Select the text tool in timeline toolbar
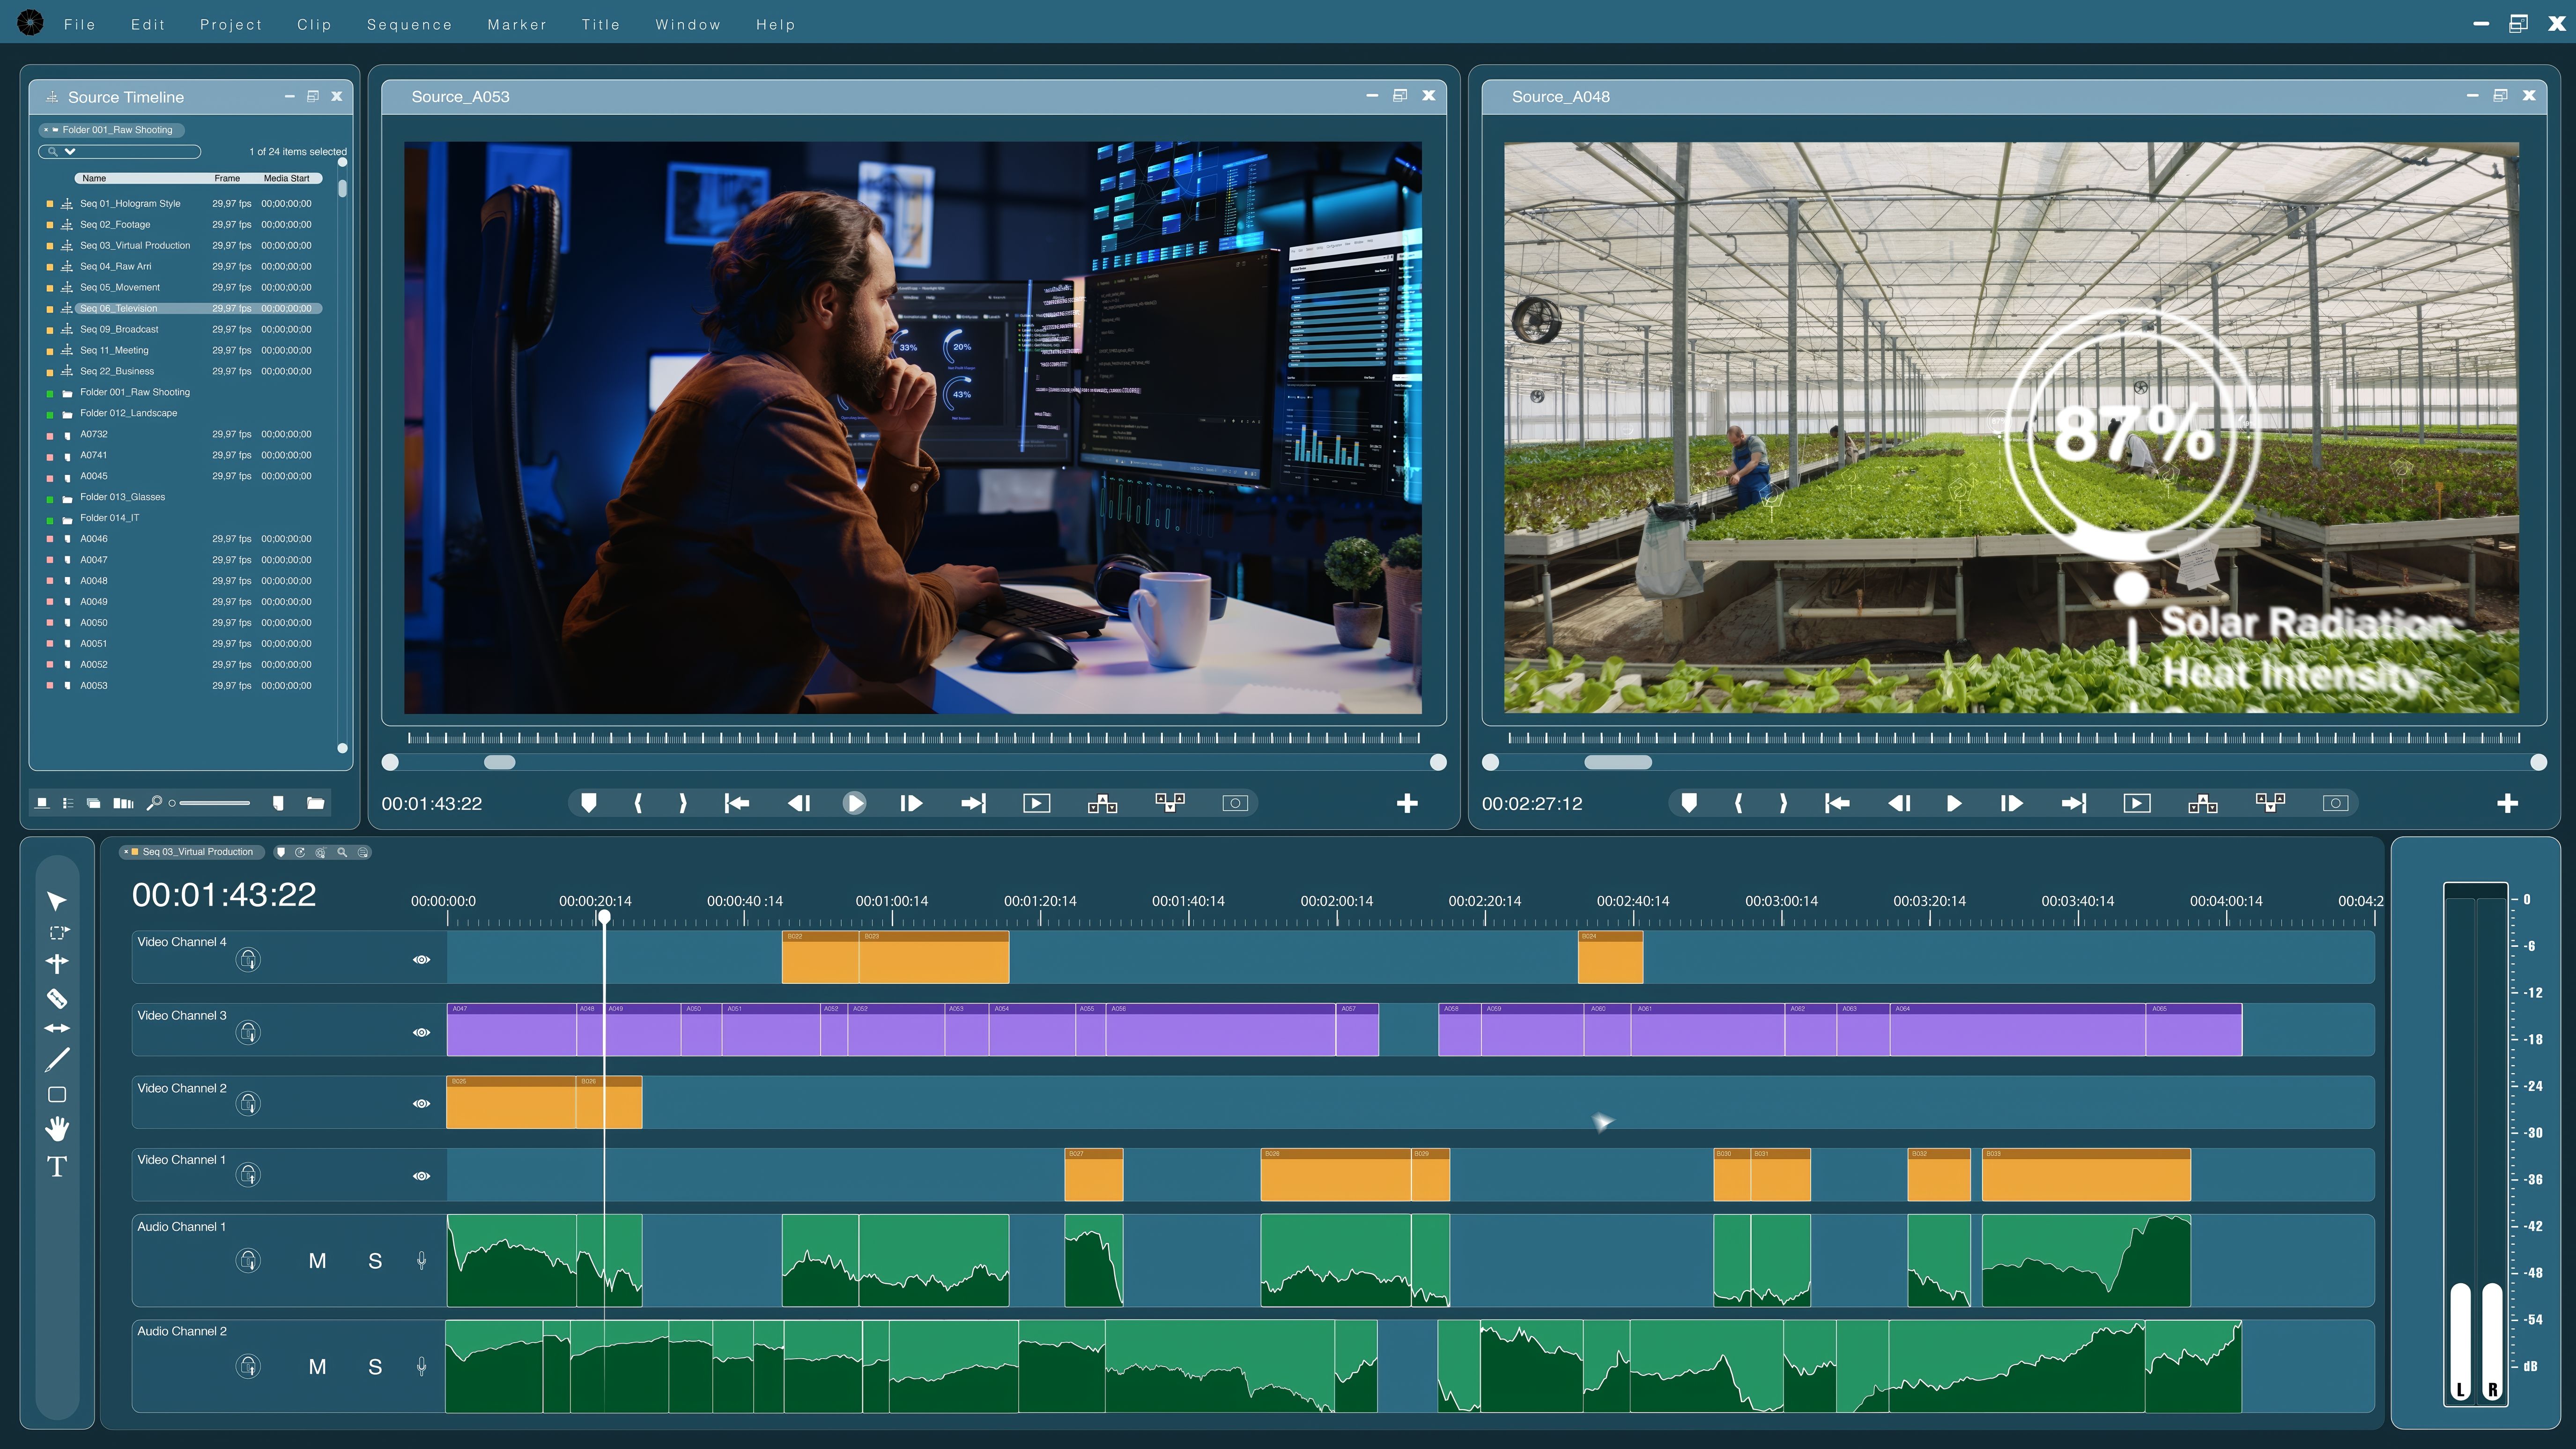 click(x=57, y=1166)
